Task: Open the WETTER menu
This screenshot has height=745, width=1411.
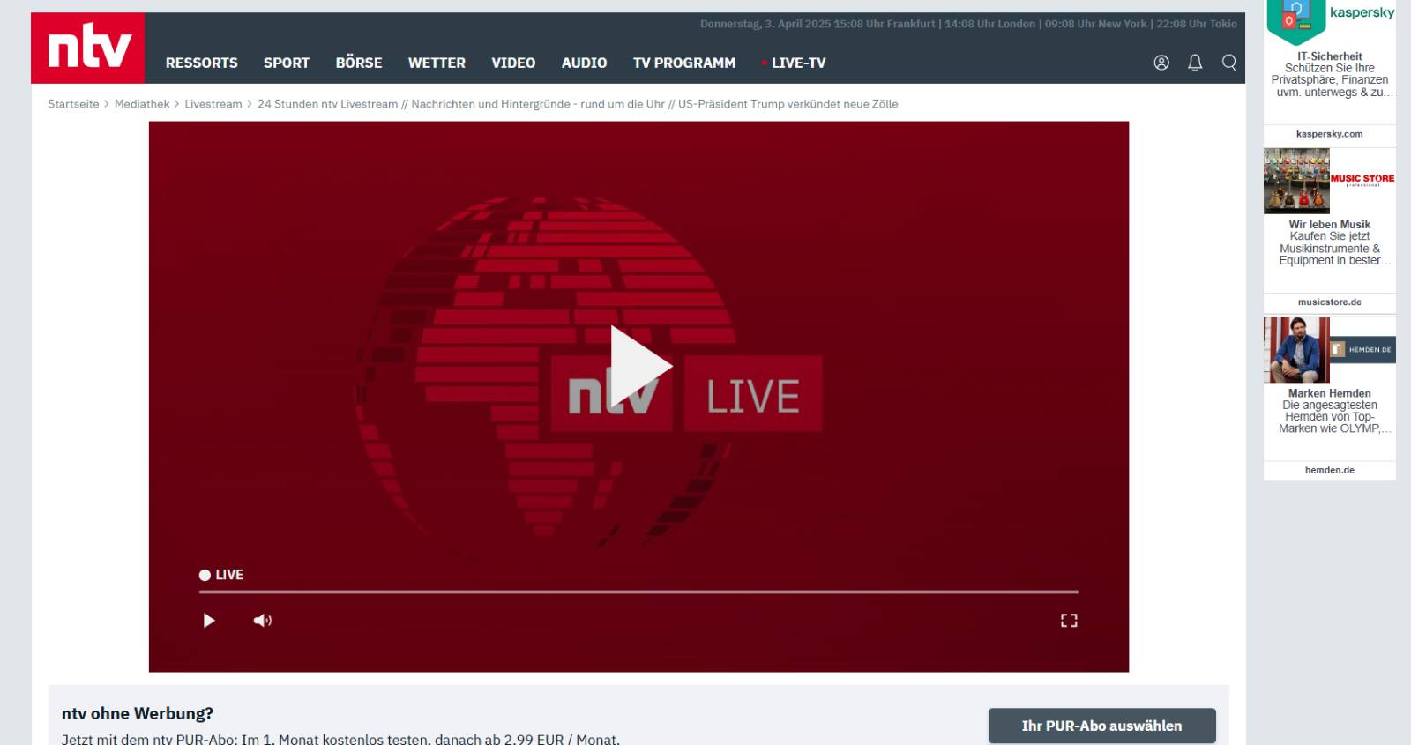Action: 437,63
